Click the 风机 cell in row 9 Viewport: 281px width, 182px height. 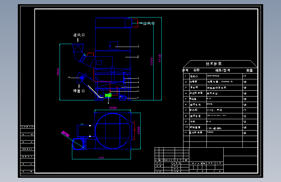click(198, 122)
